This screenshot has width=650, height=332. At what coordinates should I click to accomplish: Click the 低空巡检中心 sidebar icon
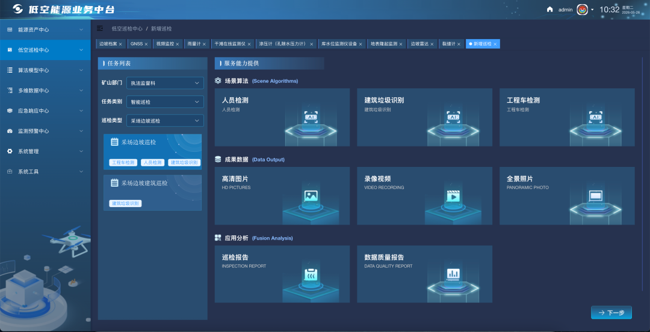point(10,50)
